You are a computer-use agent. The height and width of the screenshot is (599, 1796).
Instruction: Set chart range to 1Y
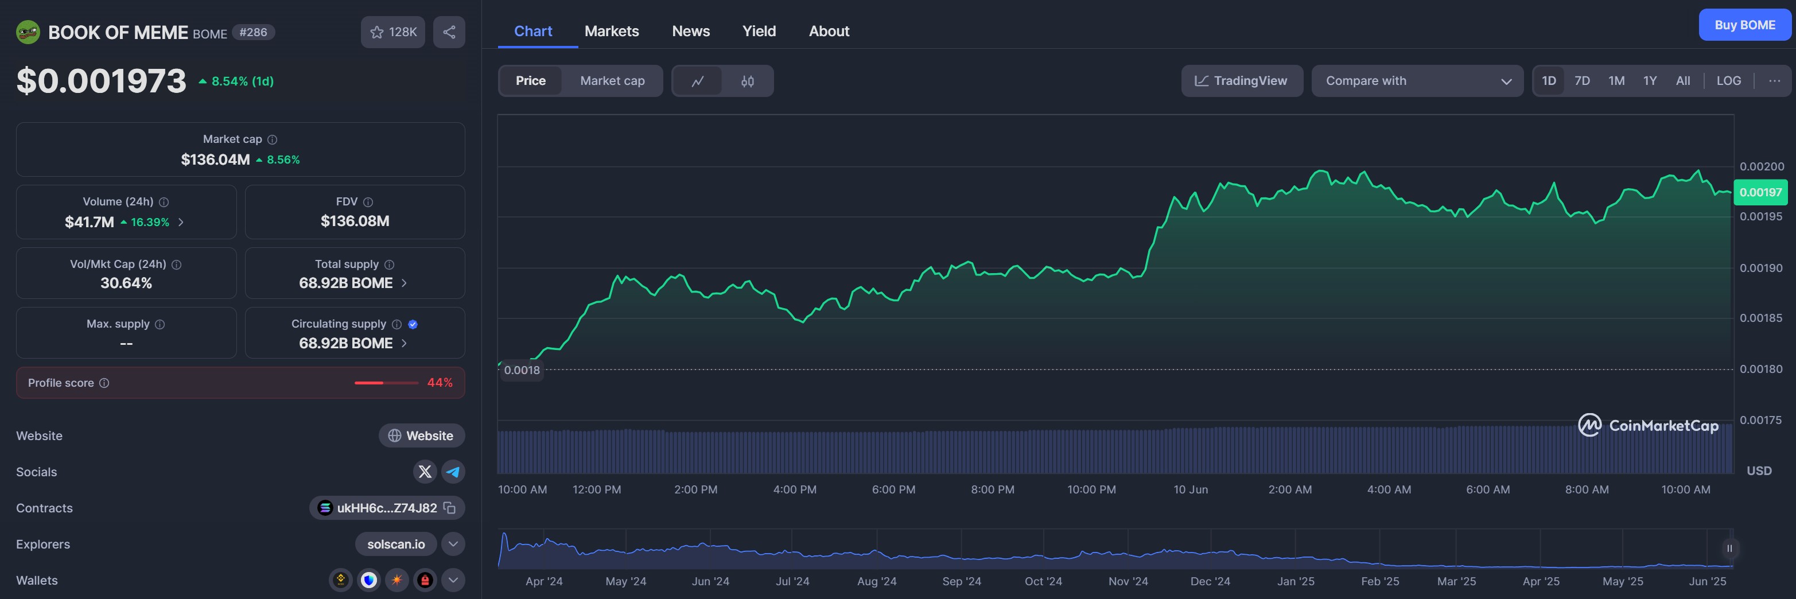click(x=1650, y=81)
